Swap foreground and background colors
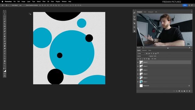The height and width of the screenshot is (110, 195). (5, 68)
